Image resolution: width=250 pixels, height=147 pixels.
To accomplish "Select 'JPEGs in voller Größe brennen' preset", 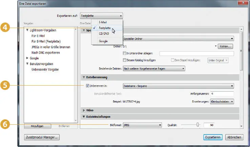I will 51,47.
